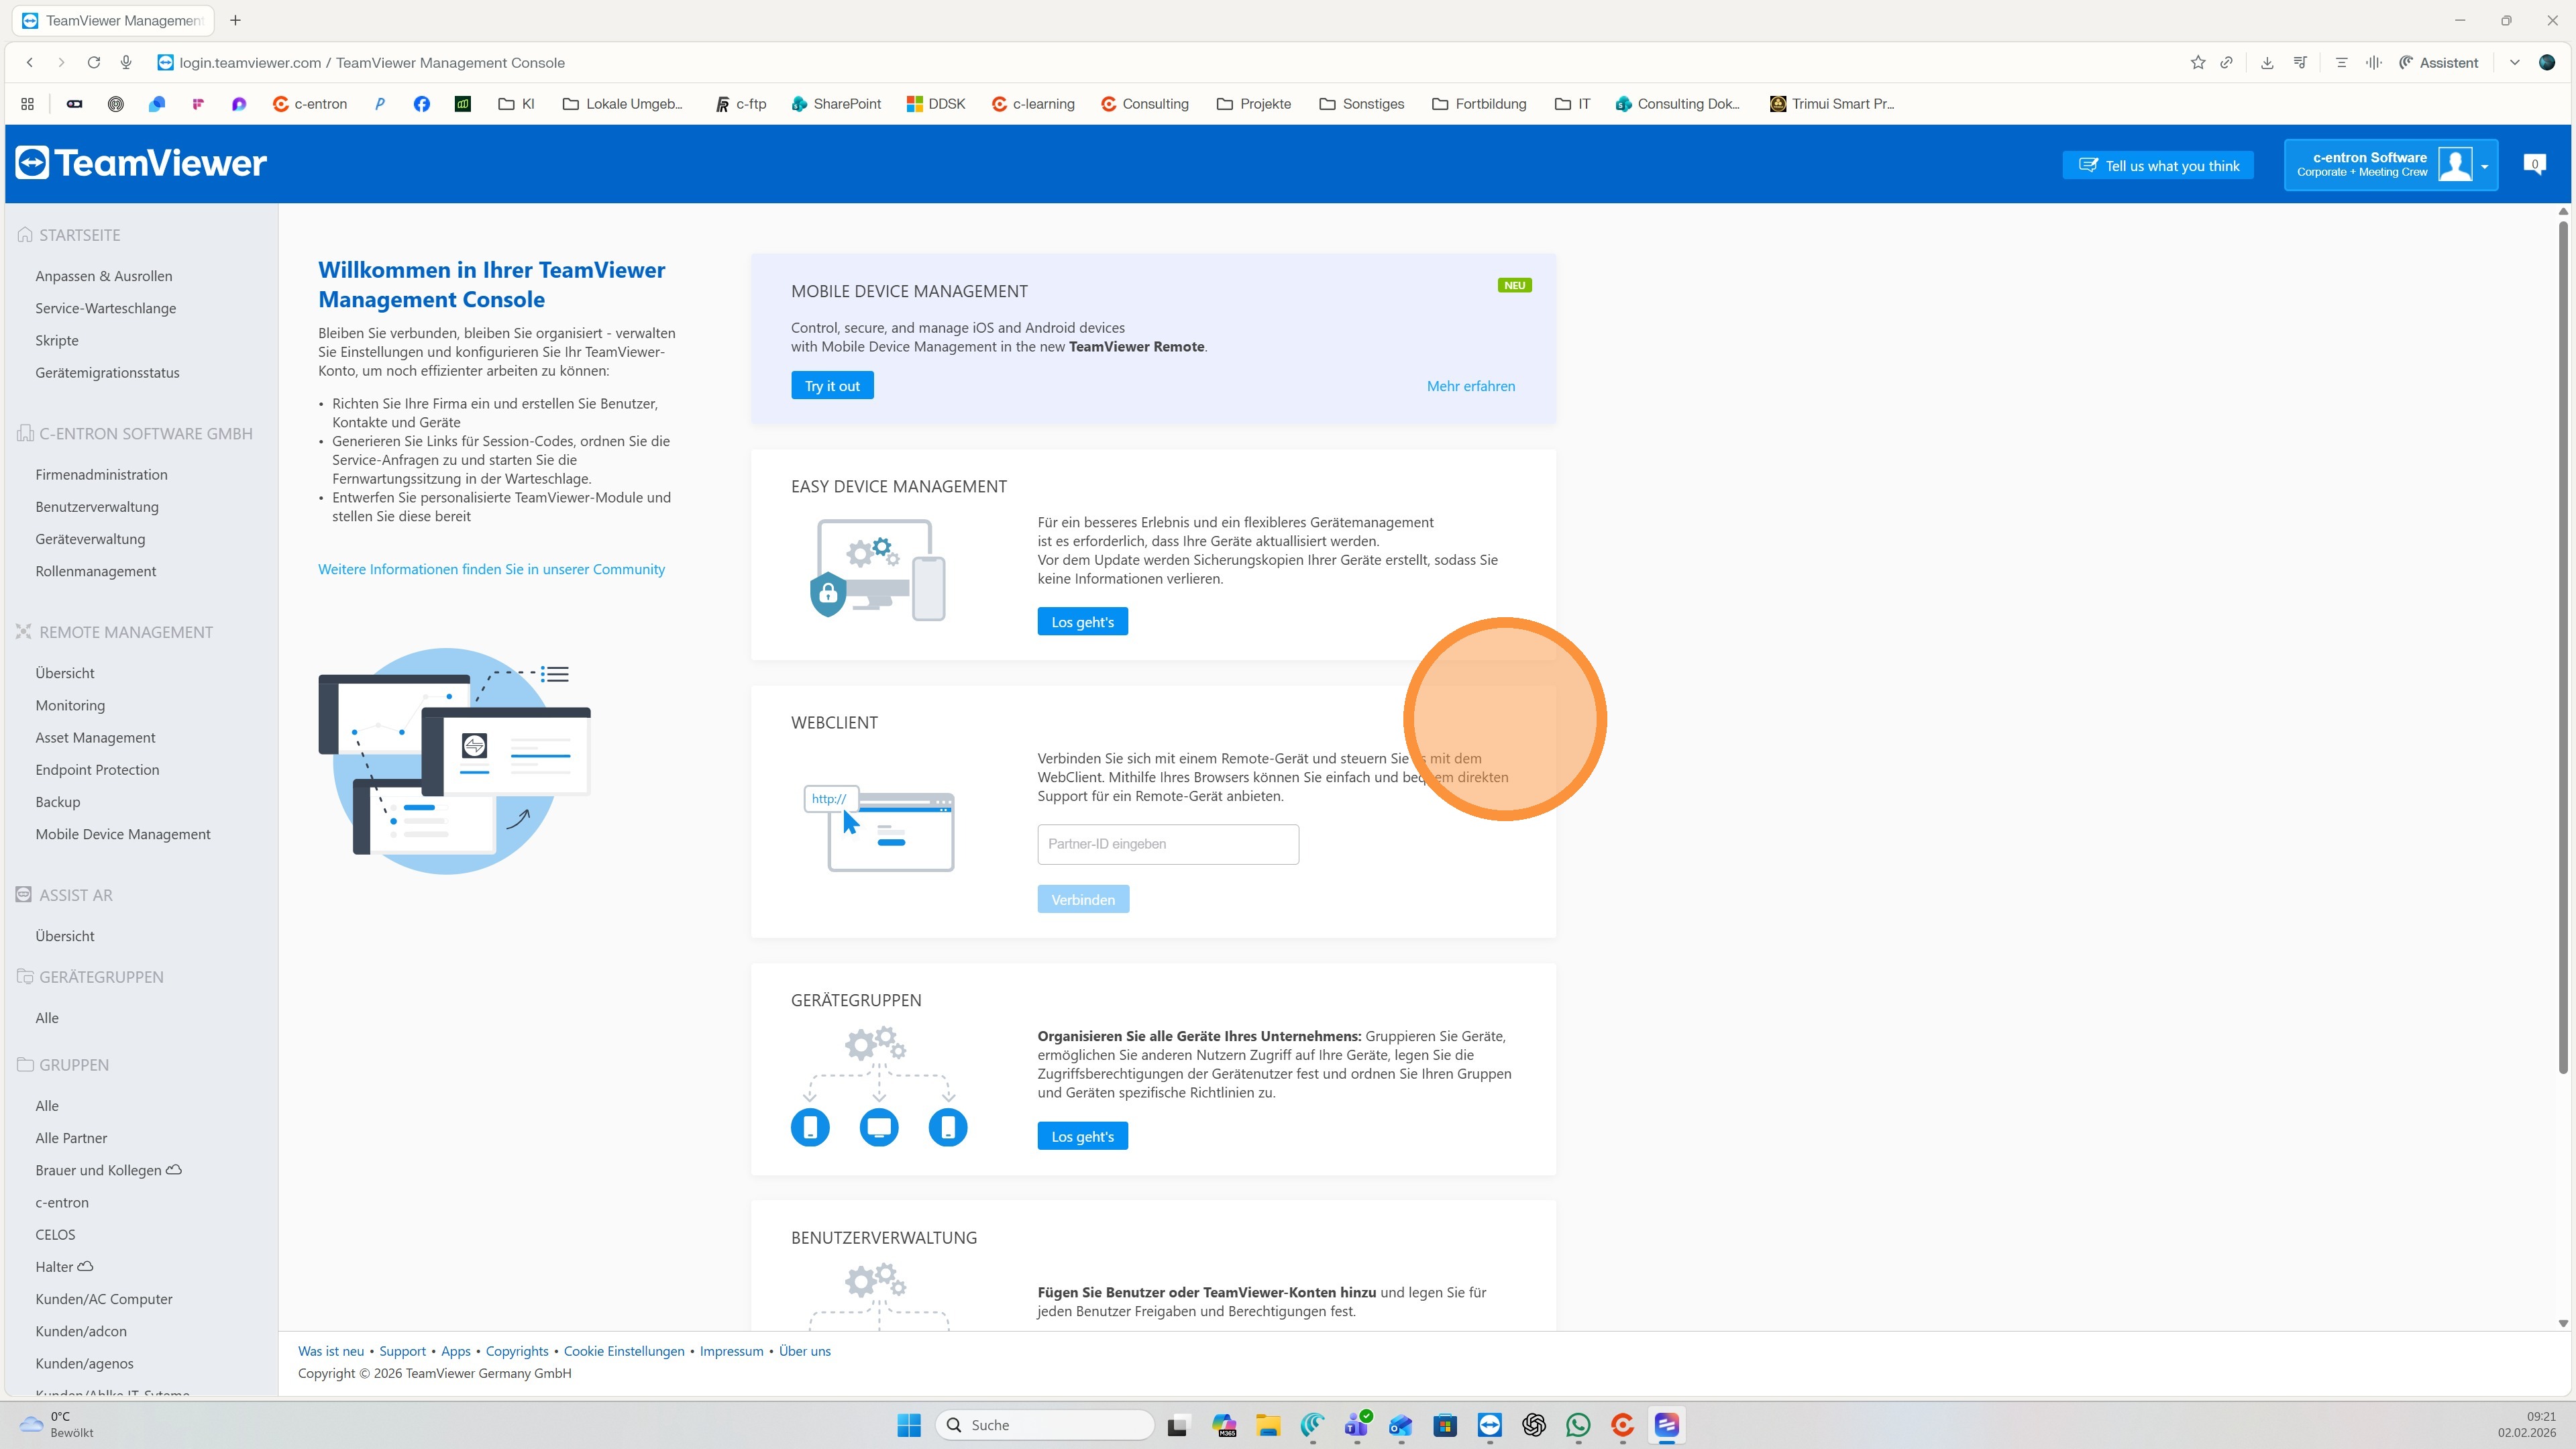Expand the Projekte bookmarks folder

pos(1254,104)
